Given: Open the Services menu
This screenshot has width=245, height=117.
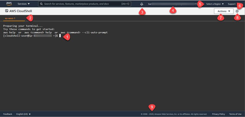Looking at the screenshot, I should [24, 4].
